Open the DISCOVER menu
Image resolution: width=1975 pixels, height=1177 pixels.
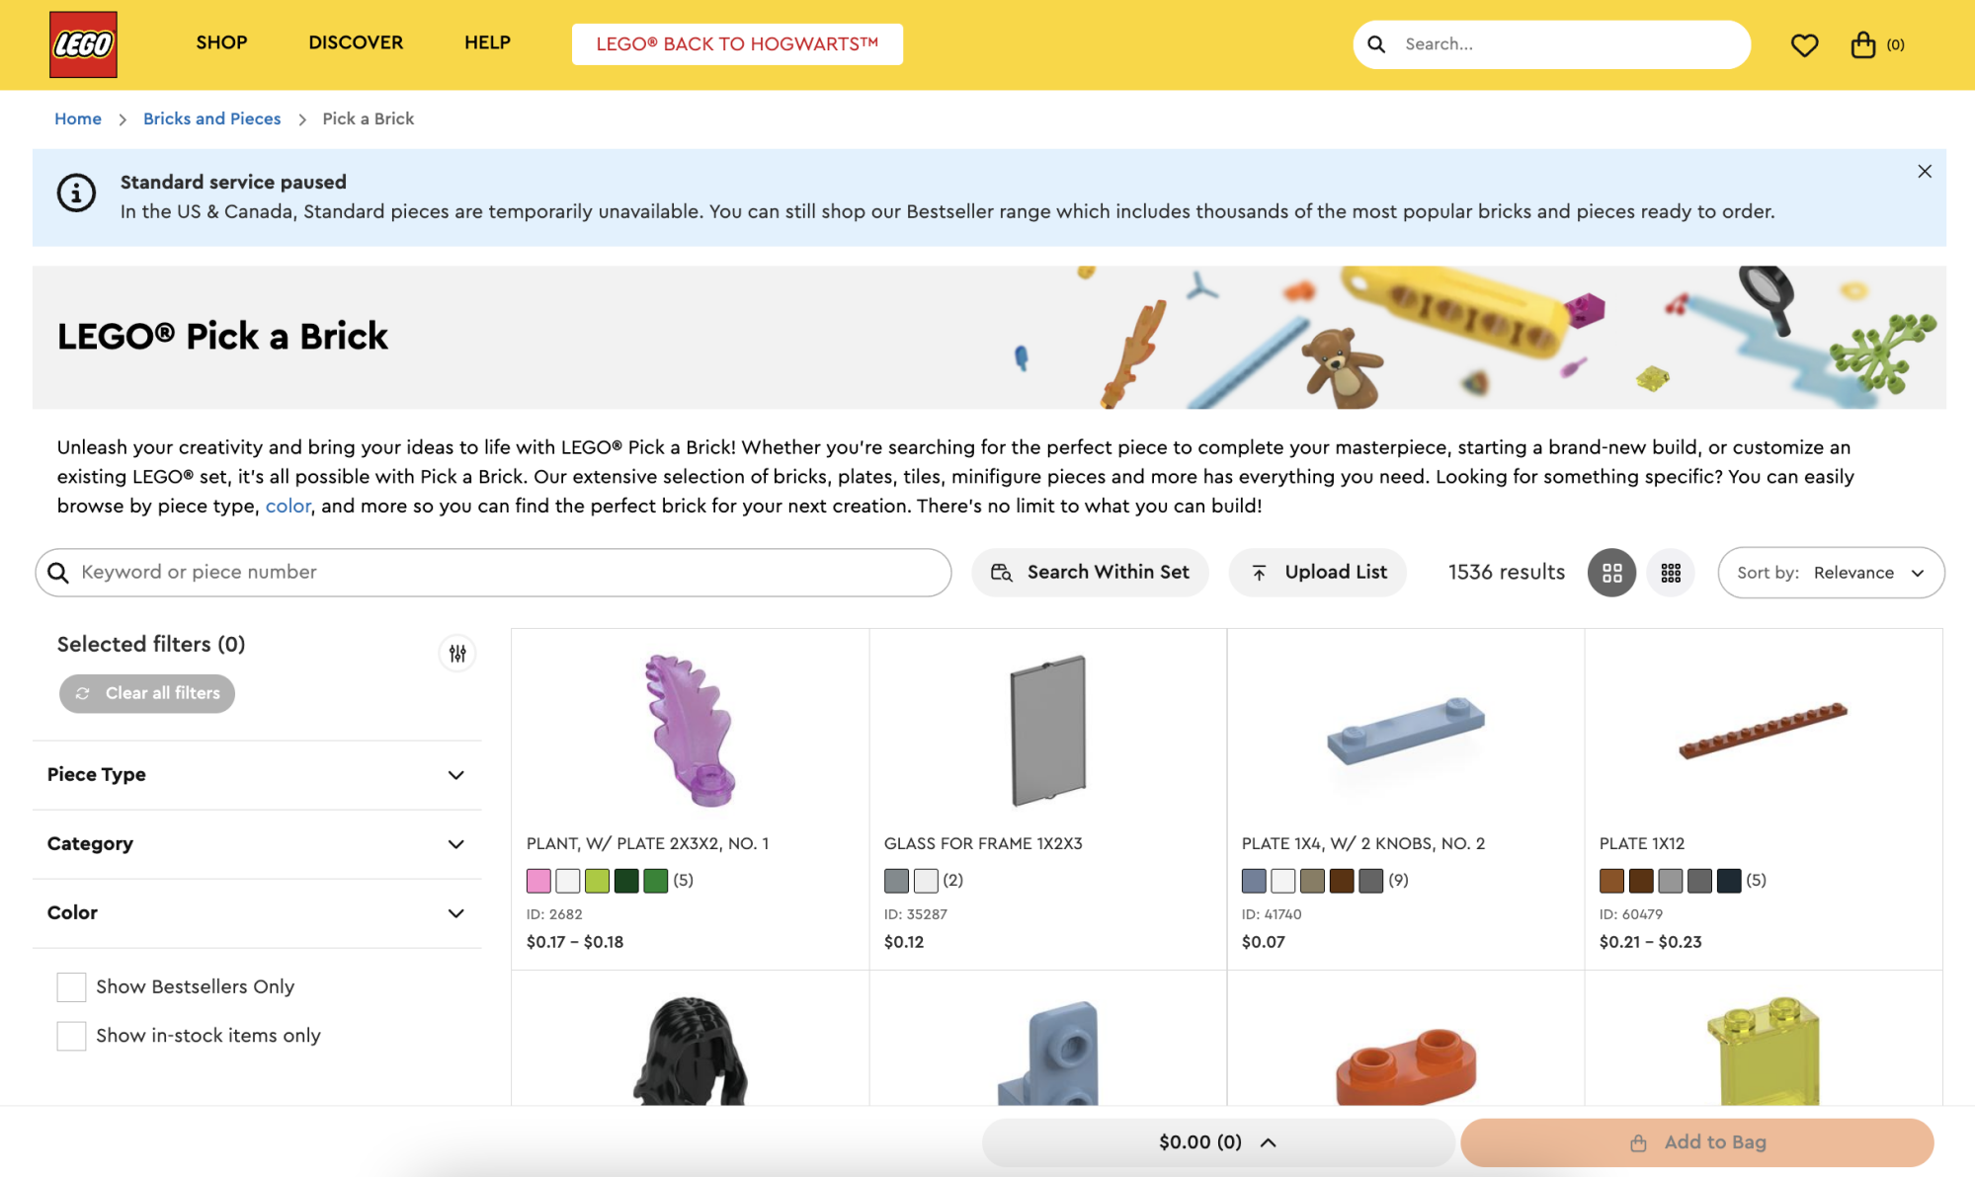356,42
